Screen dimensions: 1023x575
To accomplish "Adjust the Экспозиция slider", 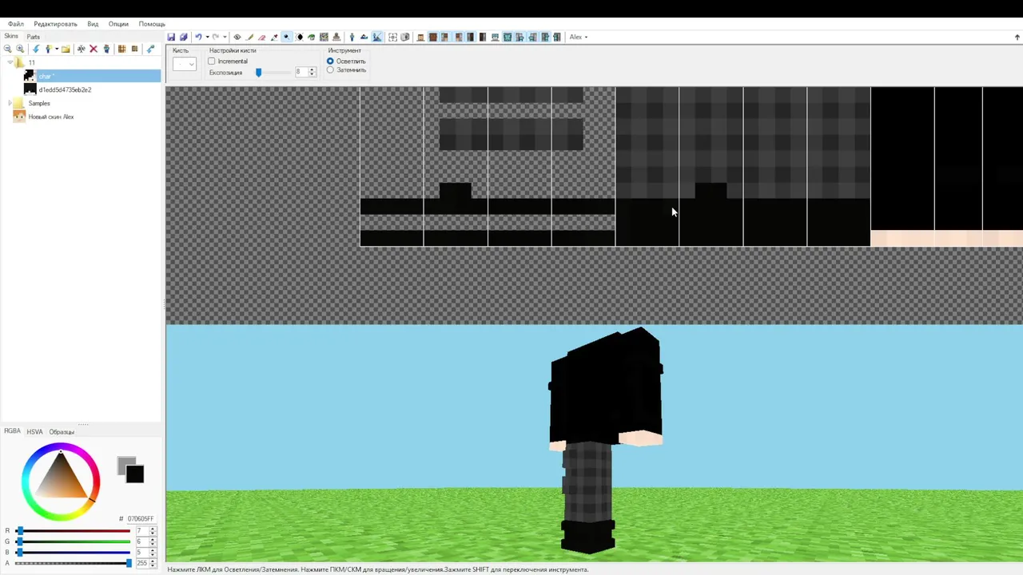I will pyautogui.click(x=258, y=73).
